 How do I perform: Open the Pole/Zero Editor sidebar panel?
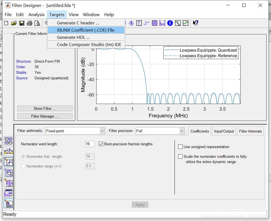tap(9, 183)
